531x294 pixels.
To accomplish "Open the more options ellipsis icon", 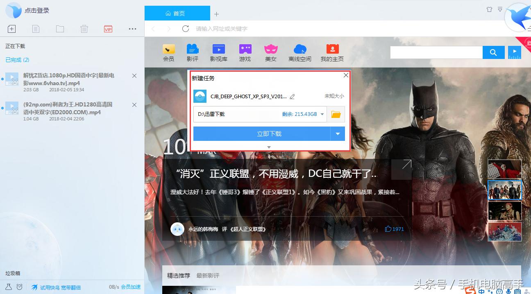I will [x=132, y=29].
